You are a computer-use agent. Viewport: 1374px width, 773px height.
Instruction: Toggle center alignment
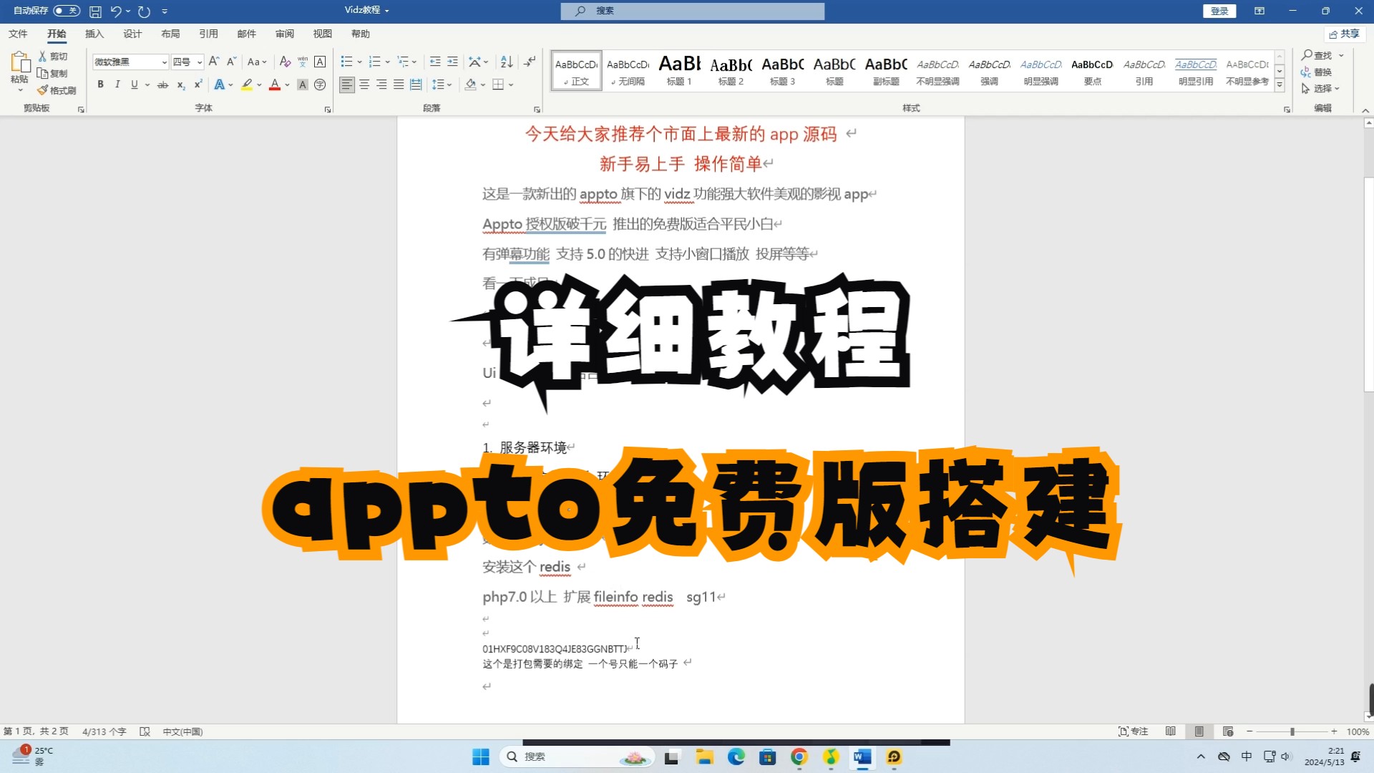364,84
